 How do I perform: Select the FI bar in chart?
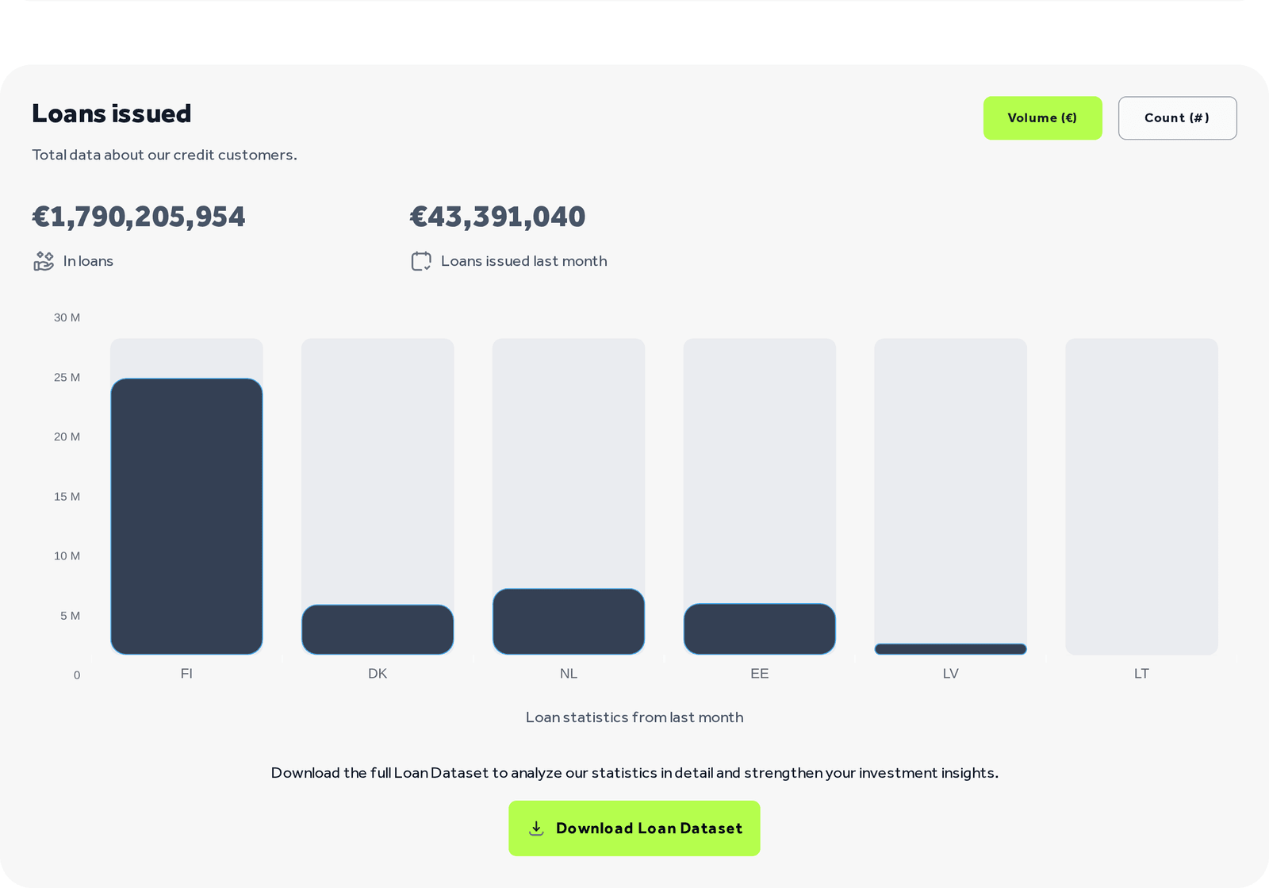coord(186,517)
